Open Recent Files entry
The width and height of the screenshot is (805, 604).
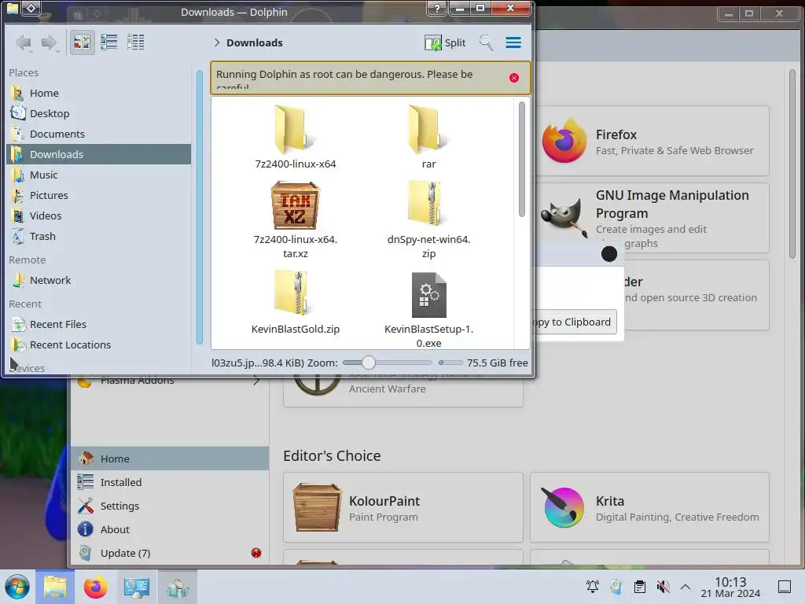98,324
